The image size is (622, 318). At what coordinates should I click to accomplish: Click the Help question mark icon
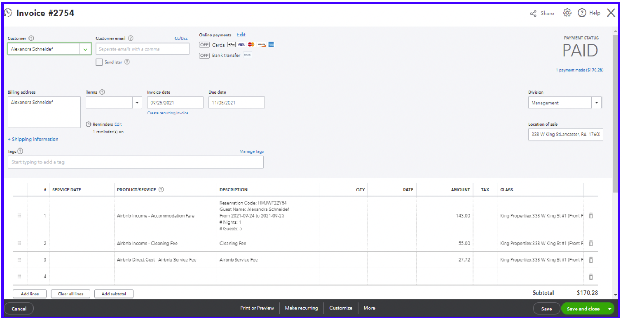pyautogui.click(x=582, y=13)
